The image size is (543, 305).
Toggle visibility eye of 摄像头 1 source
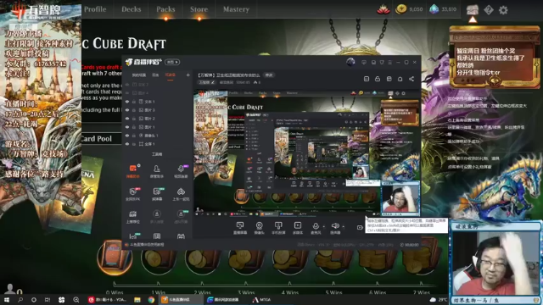click(x=127, y=136)
